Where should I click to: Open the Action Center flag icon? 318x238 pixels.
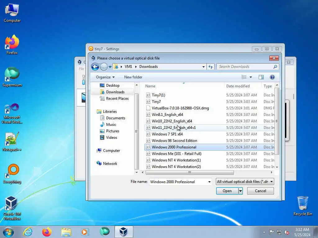(x=271, y=232)
